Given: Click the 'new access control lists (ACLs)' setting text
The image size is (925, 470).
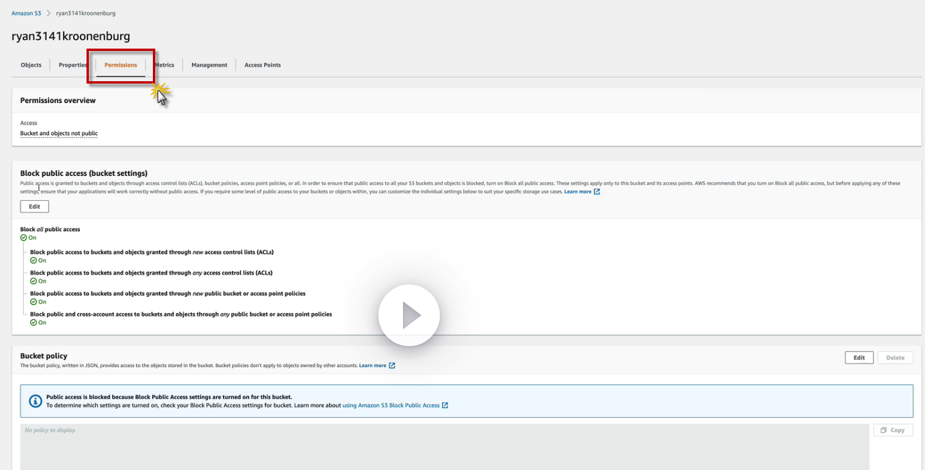Looking at the screenshot, I should click(x=152, y=252).
